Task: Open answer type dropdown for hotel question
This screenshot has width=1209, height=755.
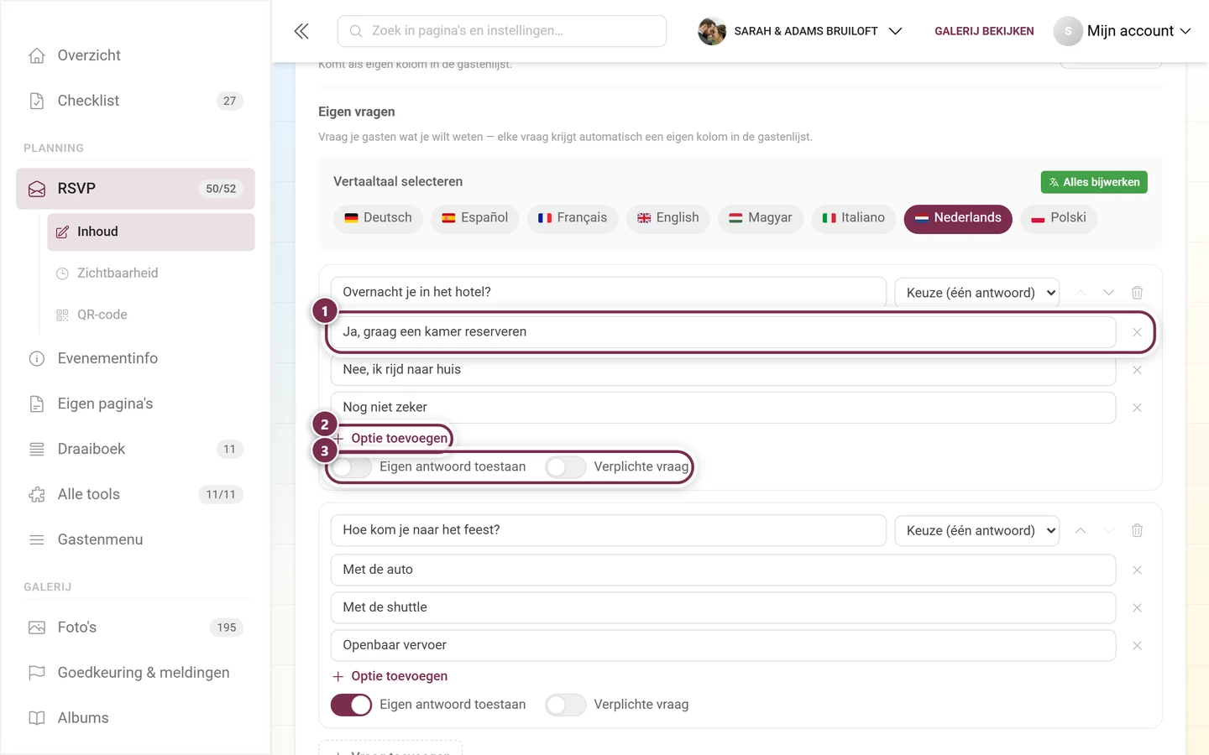Action: [977, 293]
